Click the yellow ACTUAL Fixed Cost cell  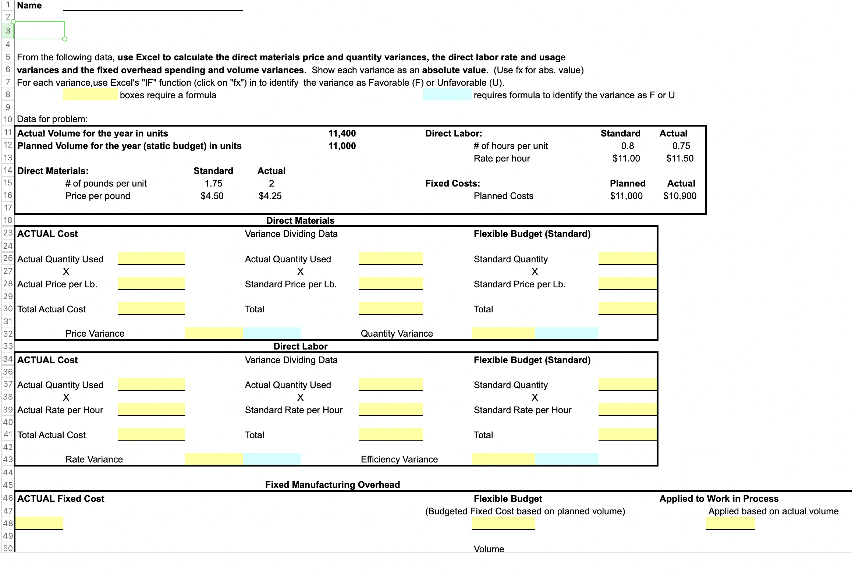coord(39,523)
